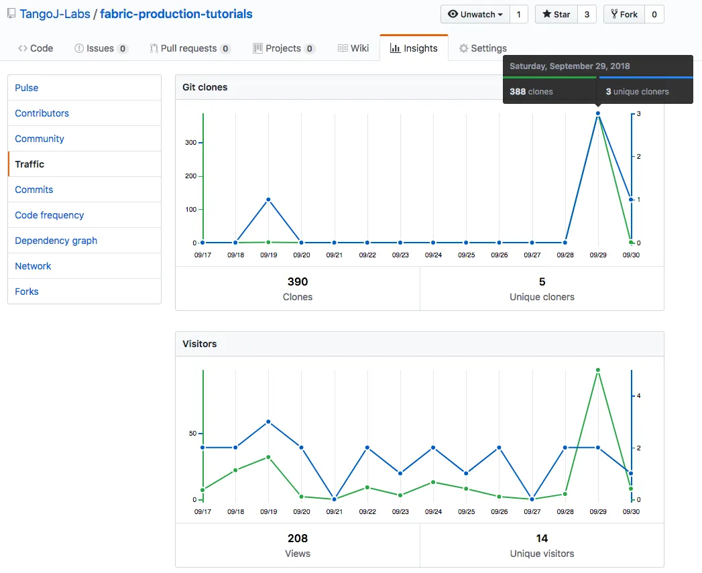The image size is (702, 573).
Task: Select Contributors in the sidebar
Action: pos(42,113)
